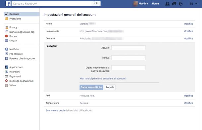Click the Privacy lock icon in sidebar
Screen dimensions: 202x130
7,27
